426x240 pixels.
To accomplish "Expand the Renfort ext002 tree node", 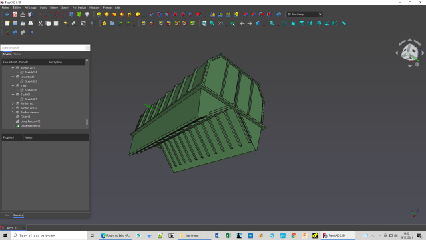I will click(x=13, y=108).
